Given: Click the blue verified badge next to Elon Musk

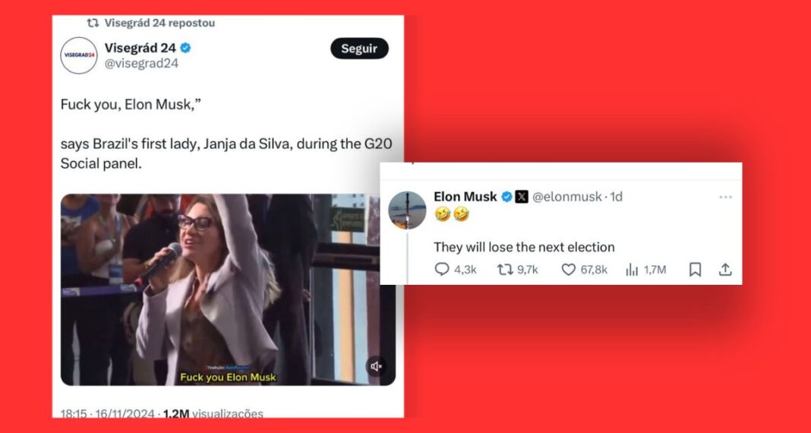Looking at the screenshot, I should click(507, 197).
